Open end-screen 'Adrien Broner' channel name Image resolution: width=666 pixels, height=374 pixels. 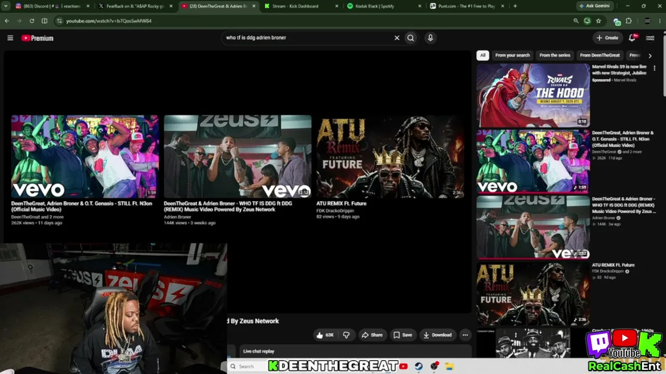[x=177, y=217]
